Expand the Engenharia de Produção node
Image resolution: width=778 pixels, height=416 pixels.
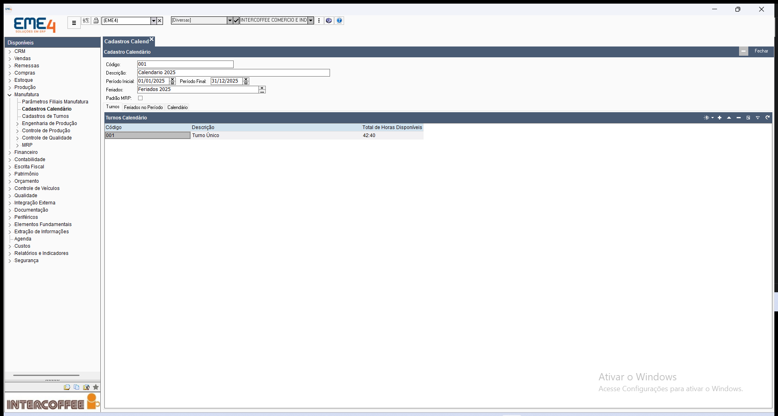coord(17,124)
